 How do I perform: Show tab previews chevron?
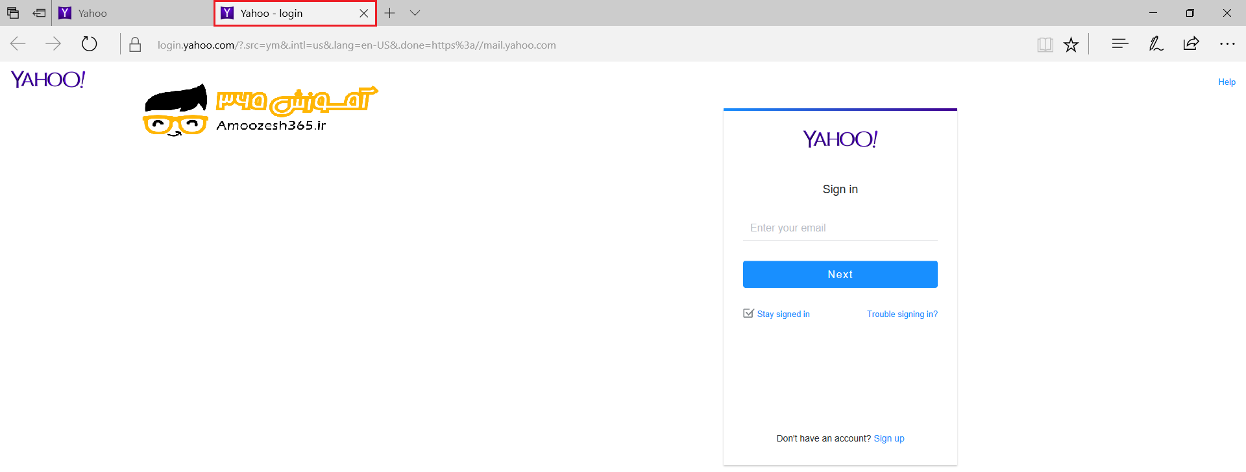(x=415, y=13)
